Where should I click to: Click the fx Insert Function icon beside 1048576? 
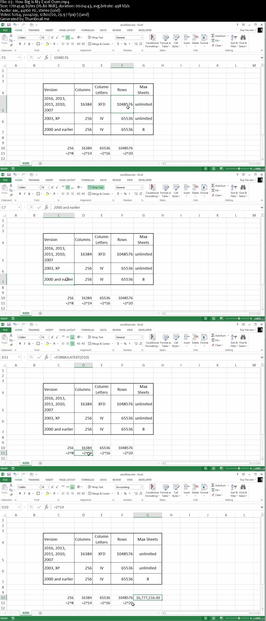(x=46, y=57)
